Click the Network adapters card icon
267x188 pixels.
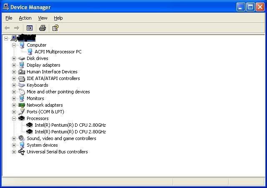[22, 105]
